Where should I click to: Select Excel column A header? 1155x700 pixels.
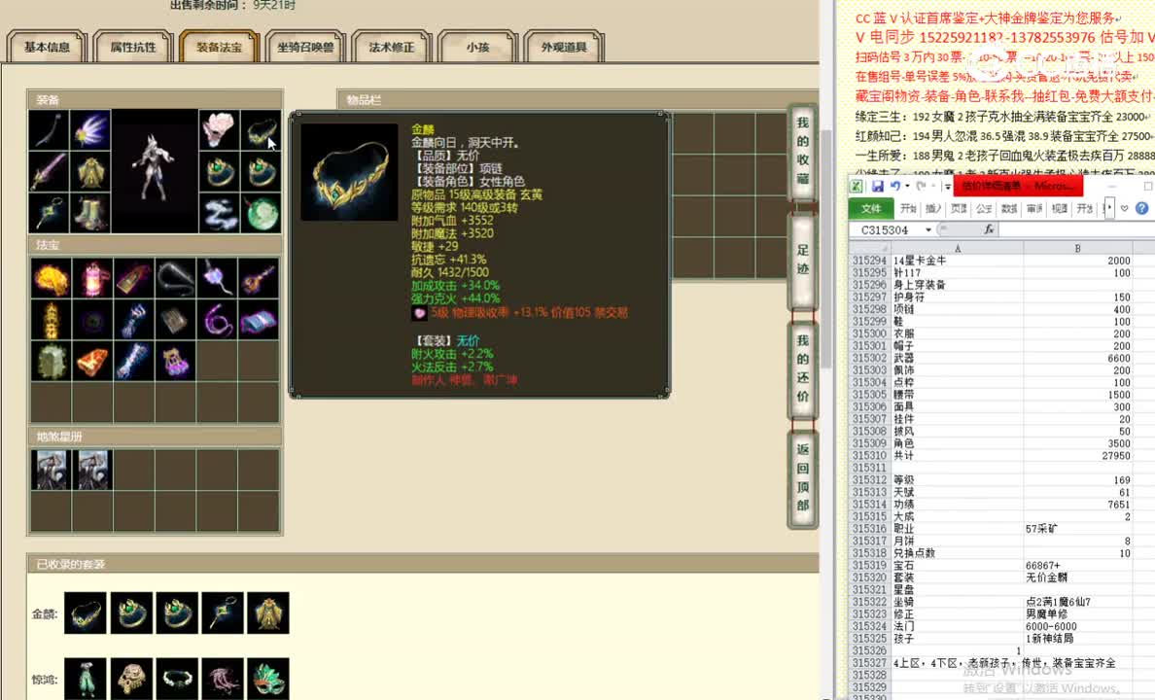tap(957, 248)
